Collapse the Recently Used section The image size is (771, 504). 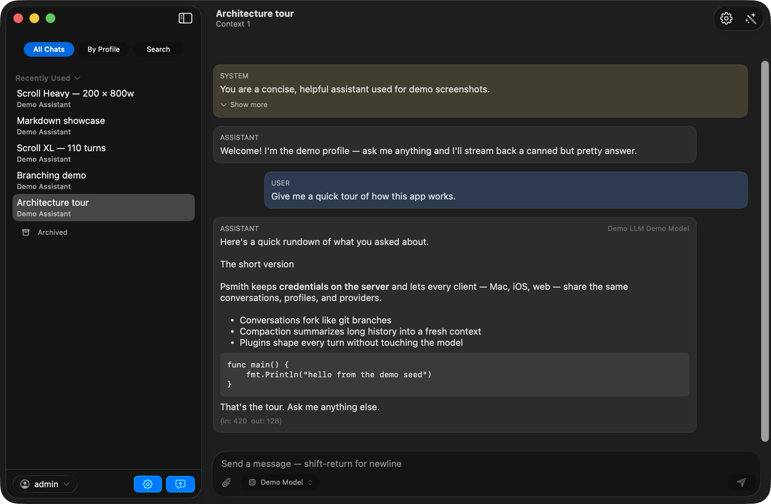pos(48,78)
